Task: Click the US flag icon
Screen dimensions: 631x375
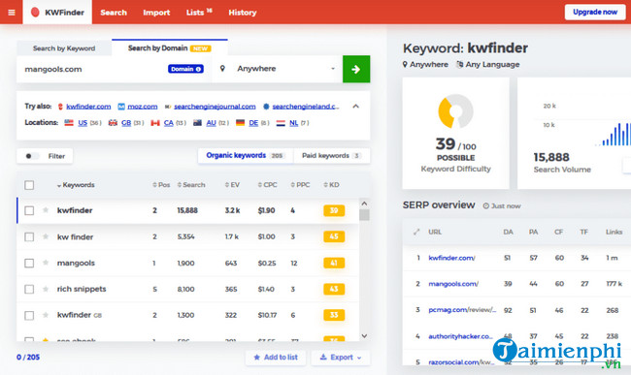Action: click(x=69, y=122)
